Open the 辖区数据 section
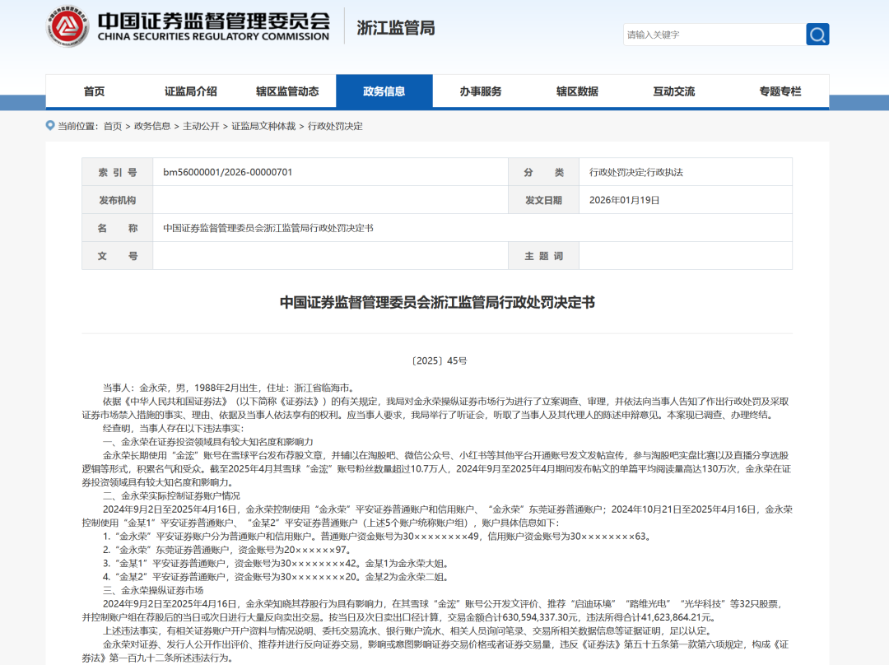 579,91
